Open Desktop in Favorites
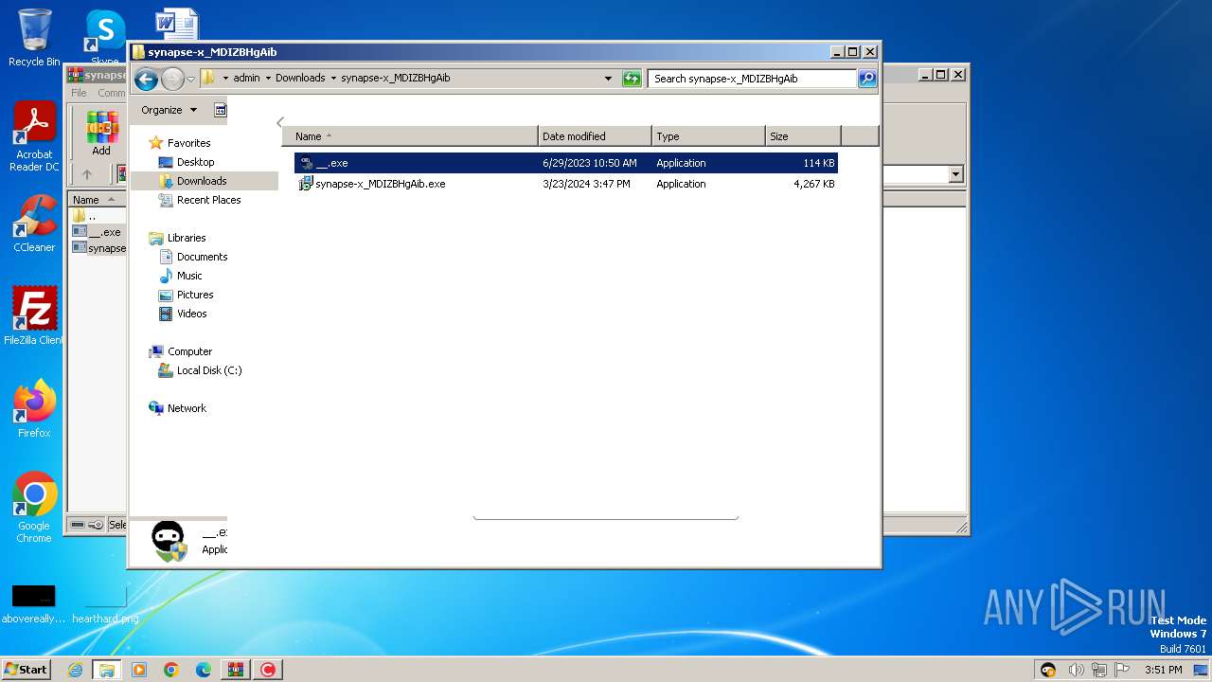Screen dimensions: 1212x682 pos(195,162)
